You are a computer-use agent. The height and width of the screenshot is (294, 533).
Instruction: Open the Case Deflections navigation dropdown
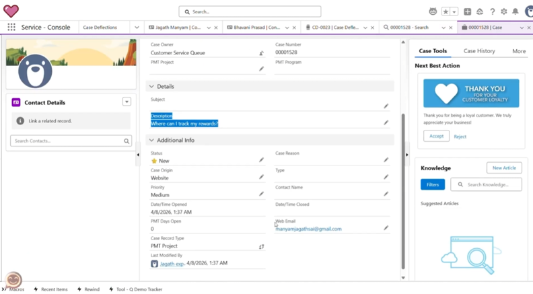click(x=137, y=28)
